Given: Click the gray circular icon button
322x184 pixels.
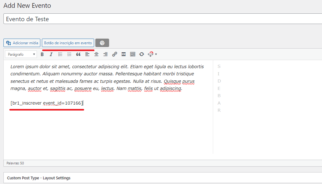Looking at the screenshot, I should coord(102,43).
